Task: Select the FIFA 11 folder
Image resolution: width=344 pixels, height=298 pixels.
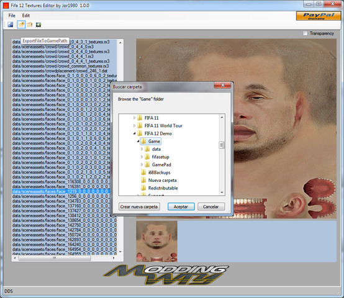Action: coord(152,118)
